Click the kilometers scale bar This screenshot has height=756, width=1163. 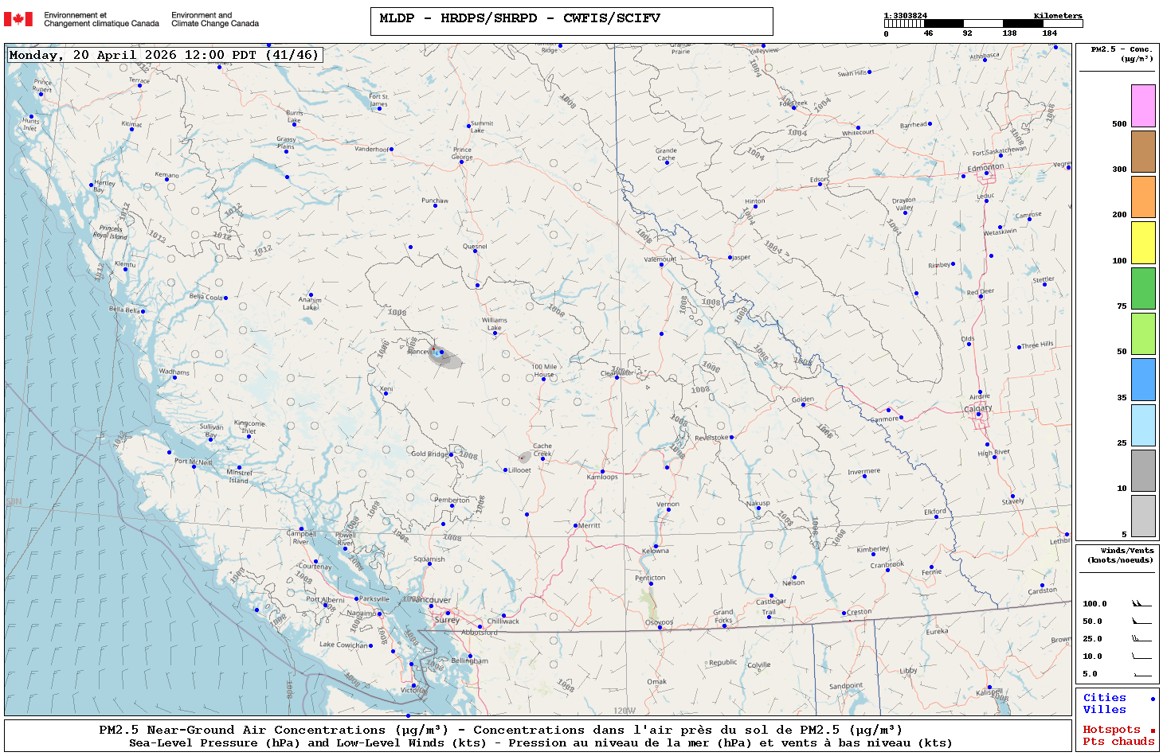point(983,24)
